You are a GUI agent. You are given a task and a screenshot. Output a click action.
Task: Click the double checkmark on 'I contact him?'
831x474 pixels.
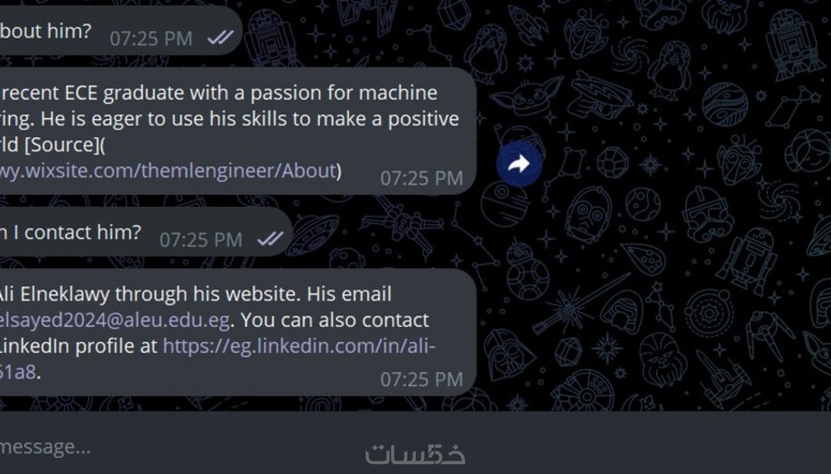click(x=270, y=239)
